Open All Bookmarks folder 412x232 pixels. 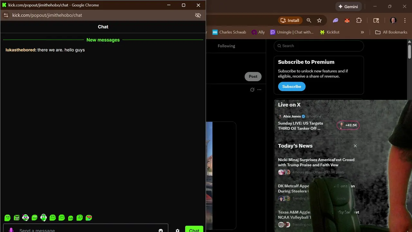pyautogui.click(x=391, y=32)
